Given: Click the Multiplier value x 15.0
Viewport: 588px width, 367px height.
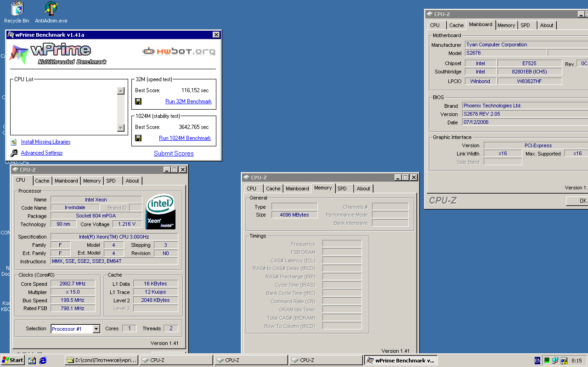Looking at the screenshot, I should 73,292.
